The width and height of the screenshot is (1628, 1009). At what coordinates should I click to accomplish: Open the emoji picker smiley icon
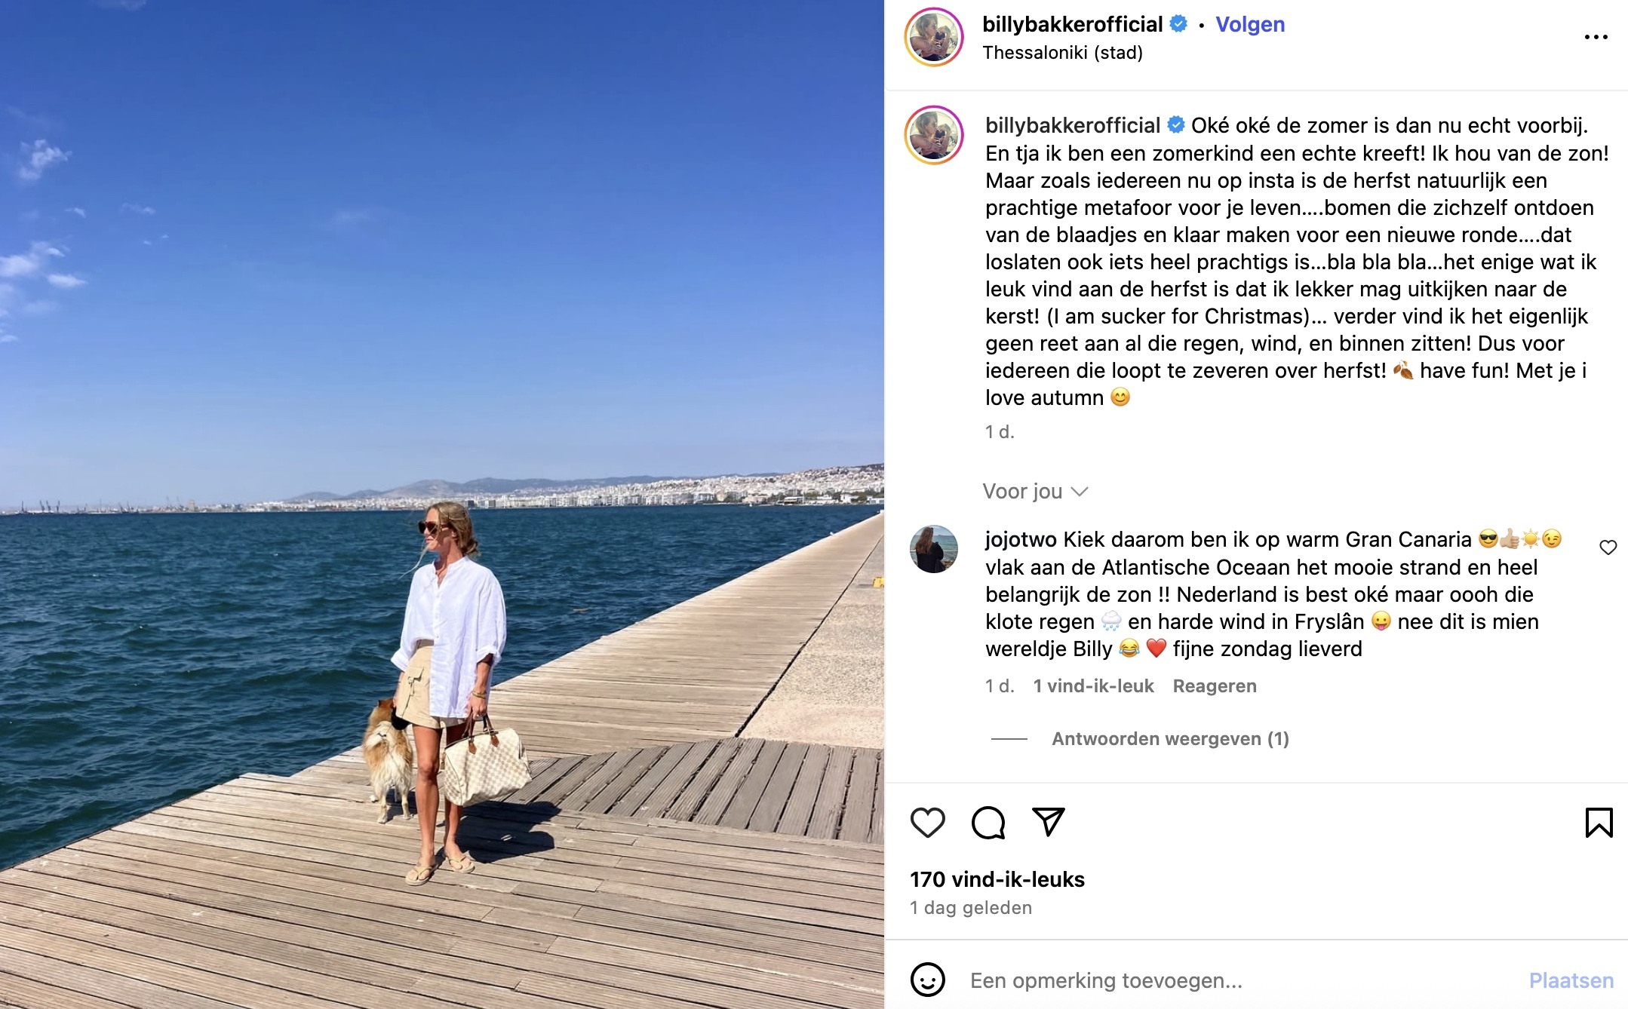point(927,980)
